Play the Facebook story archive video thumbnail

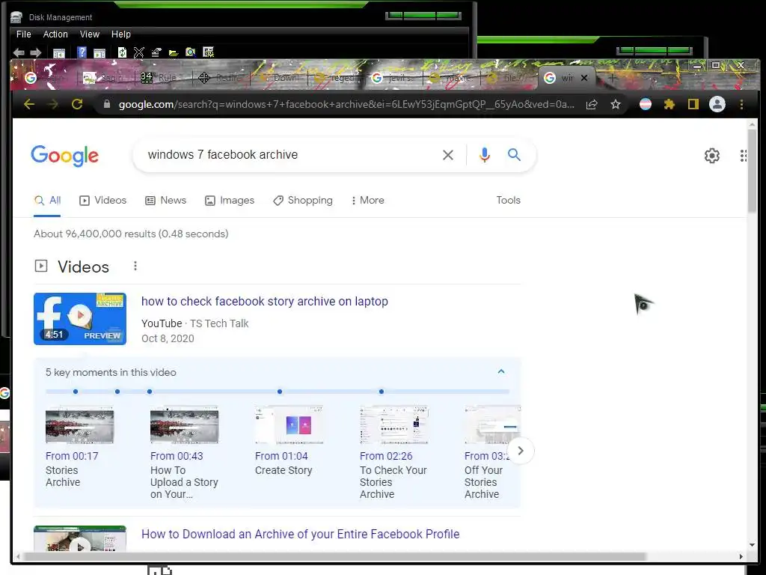coord(79,319)
